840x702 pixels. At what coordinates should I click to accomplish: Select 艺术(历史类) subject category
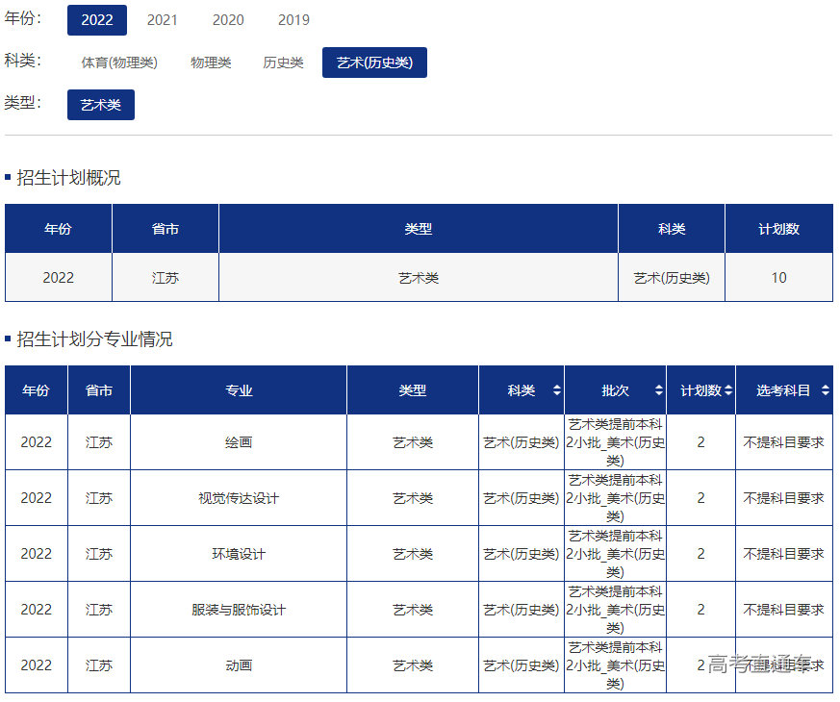pyautogui.click(x=374, y=63)
